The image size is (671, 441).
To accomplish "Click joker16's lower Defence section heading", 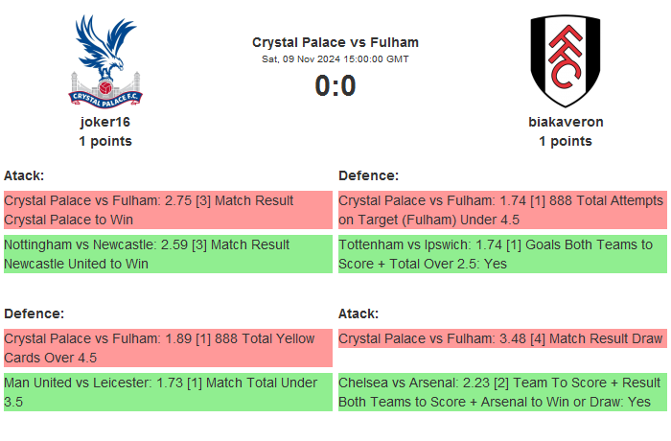I will 34,313.
